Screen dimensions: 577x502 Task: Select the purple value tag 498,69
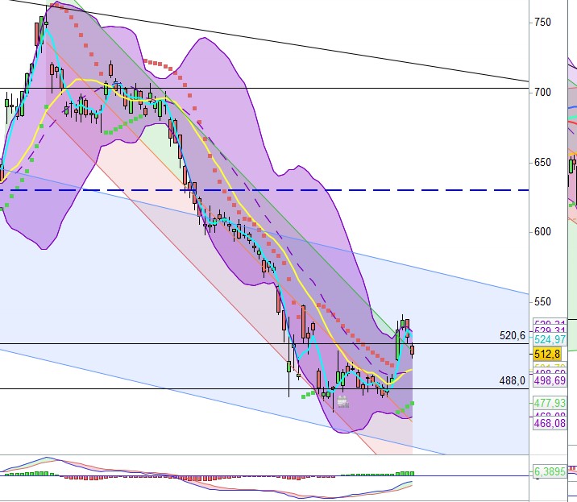click(x=550, y=380)
